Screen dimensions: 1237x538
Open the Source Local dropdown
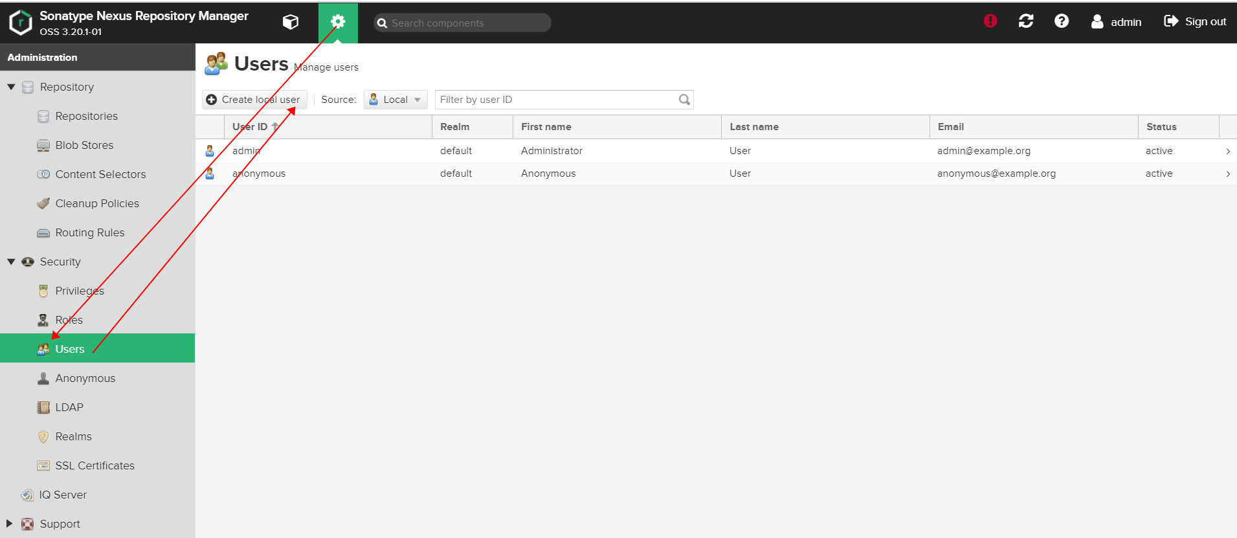tap(396, 100)
